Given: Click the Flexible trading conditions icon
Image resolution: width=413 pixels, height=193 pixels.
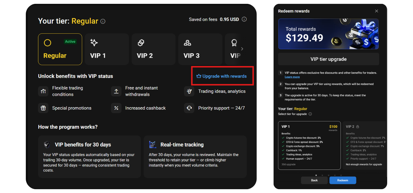Looking at the screenshot, I should 43,91.
